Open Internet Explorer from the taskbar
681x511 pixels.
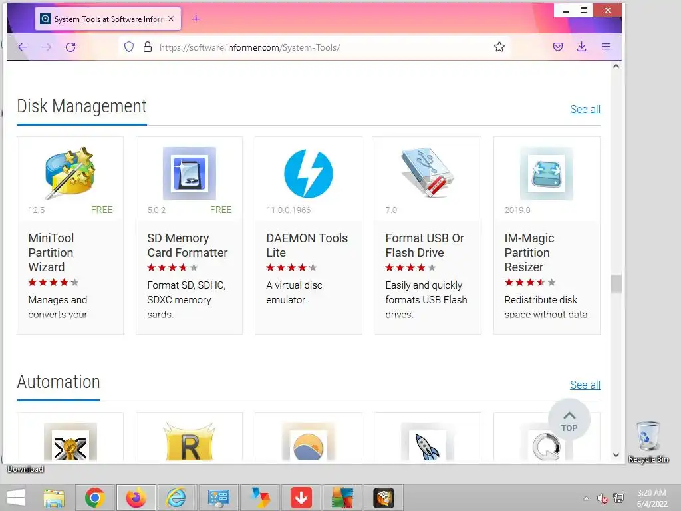[x=176, y=498]
